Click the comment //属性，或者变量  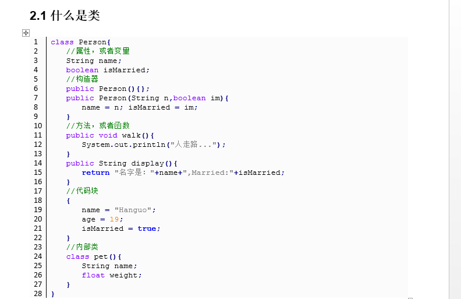(x=98, y=51)
